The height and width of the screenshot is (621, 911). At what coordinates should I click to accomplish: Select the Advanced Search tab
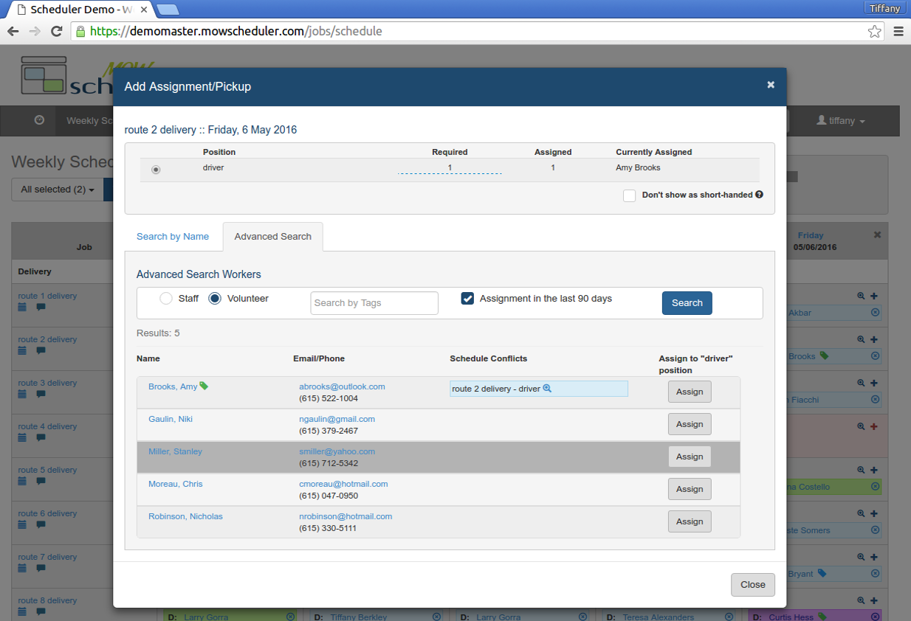(x=272, y=237)
